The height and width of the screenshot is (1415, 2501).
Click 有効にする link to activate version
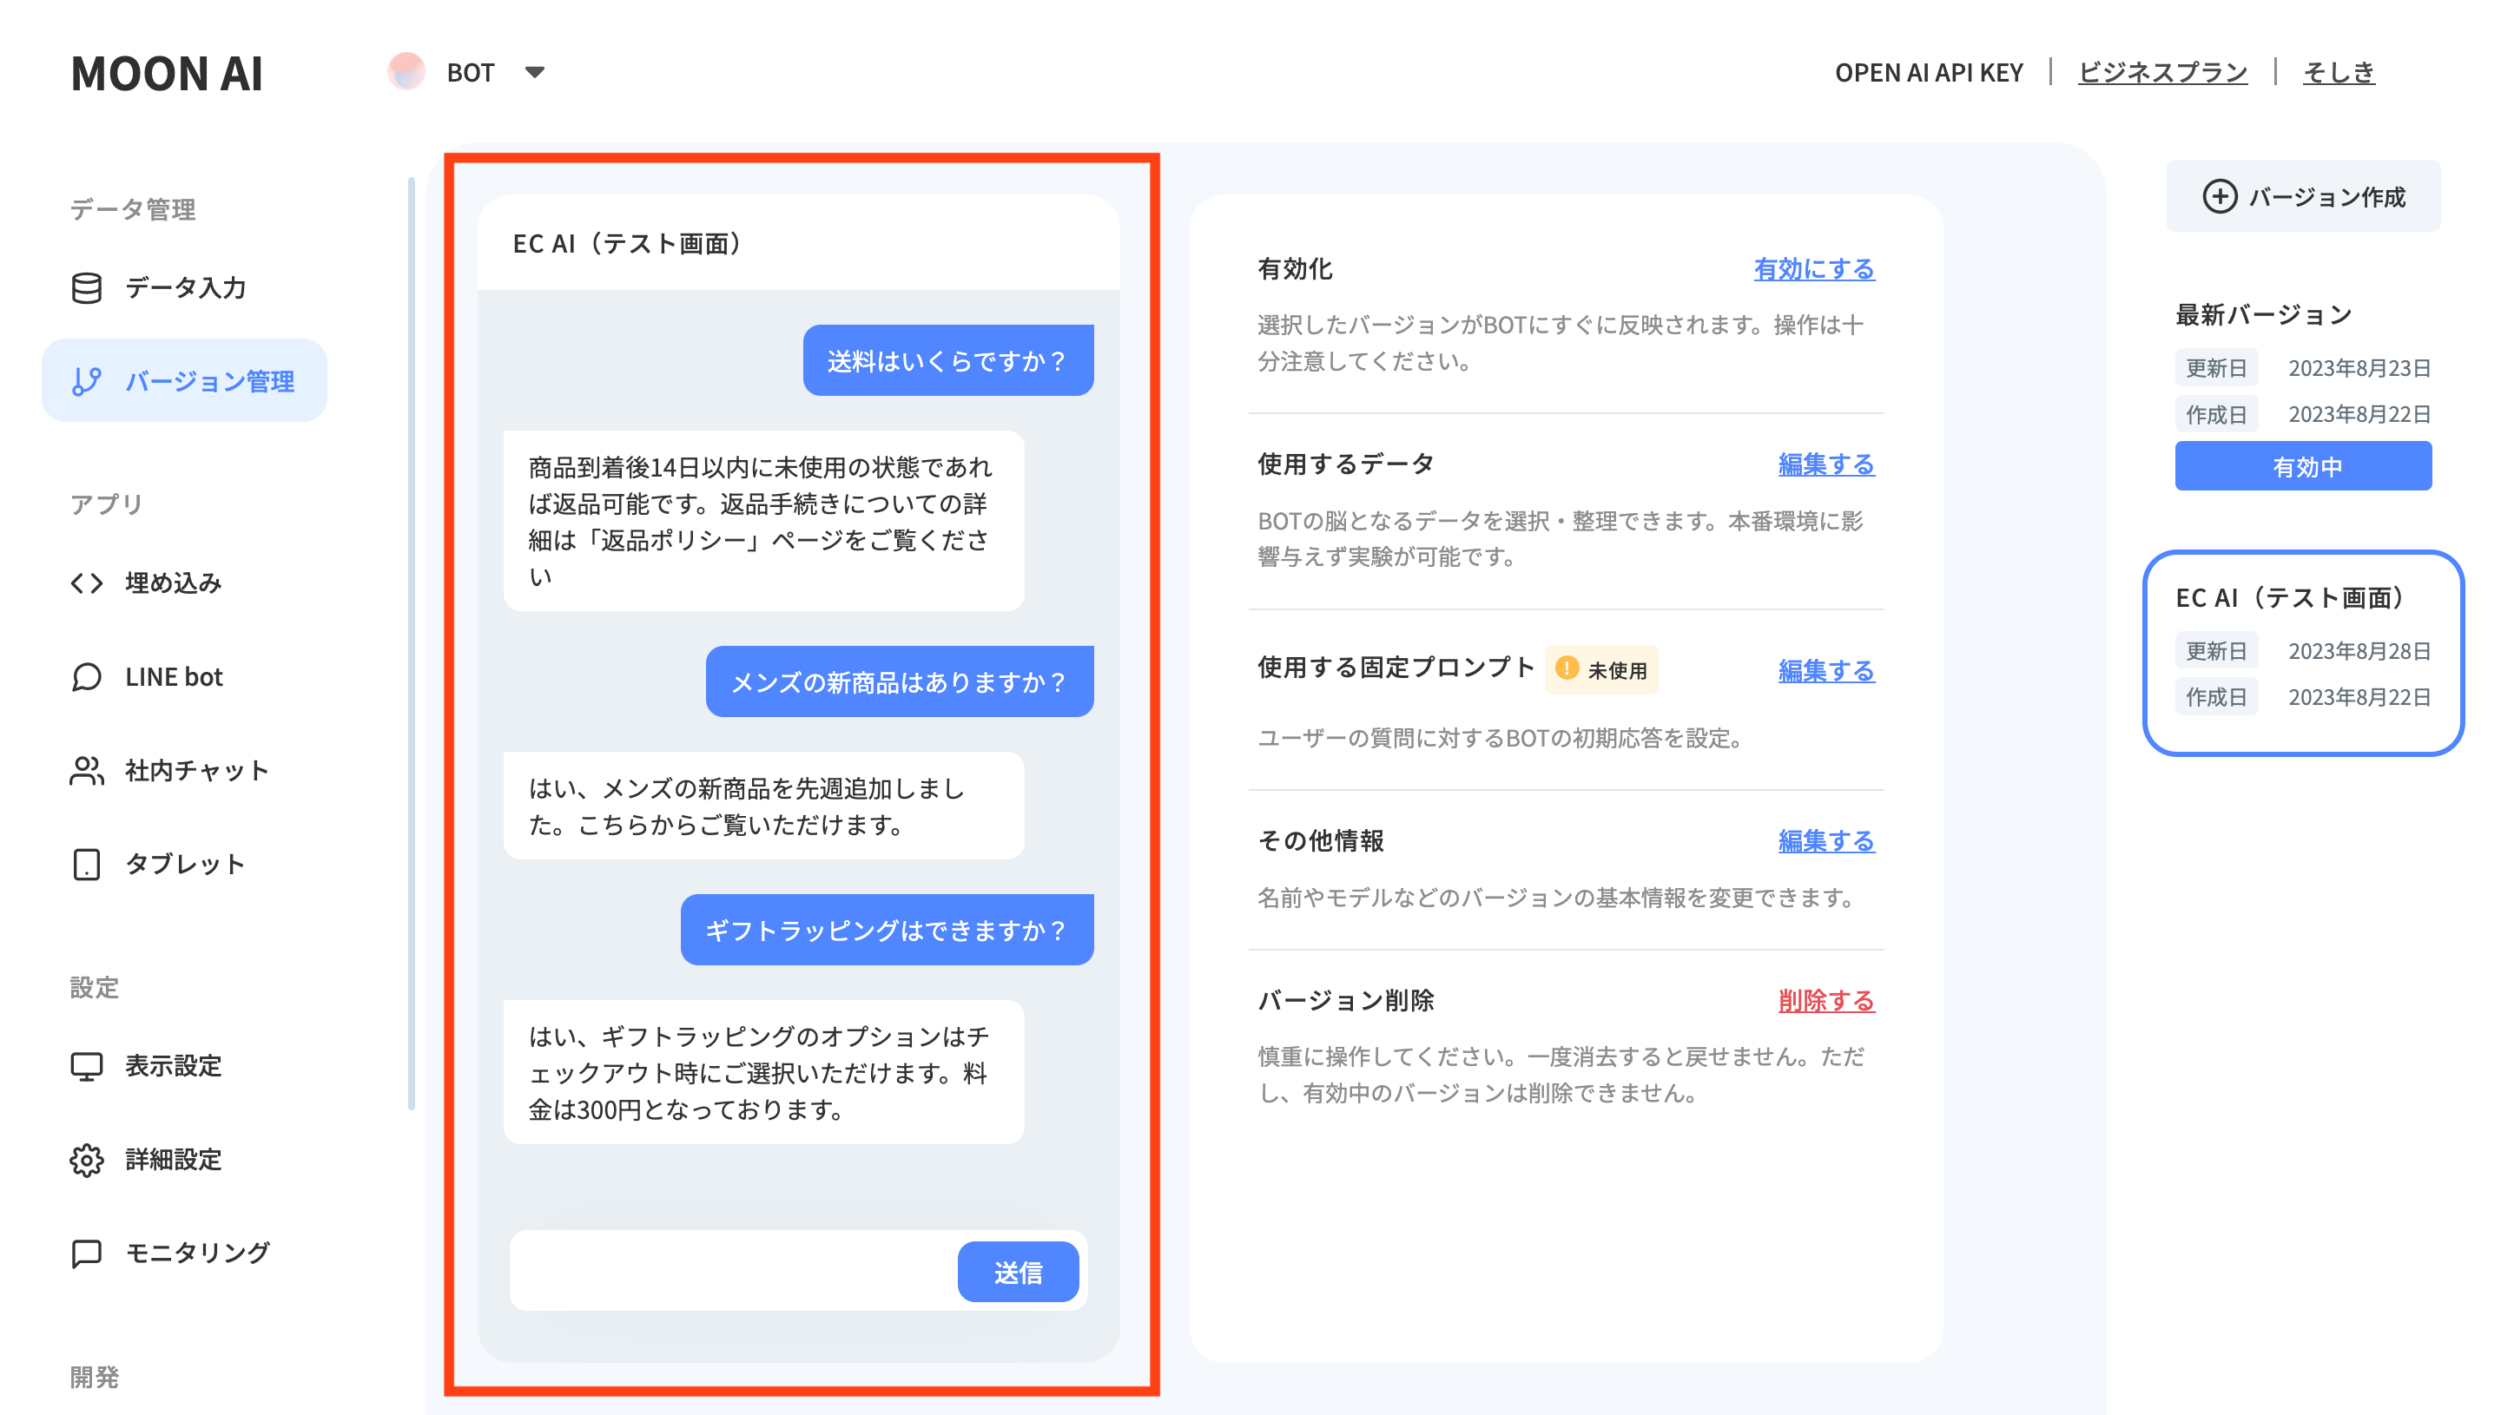1813,269
